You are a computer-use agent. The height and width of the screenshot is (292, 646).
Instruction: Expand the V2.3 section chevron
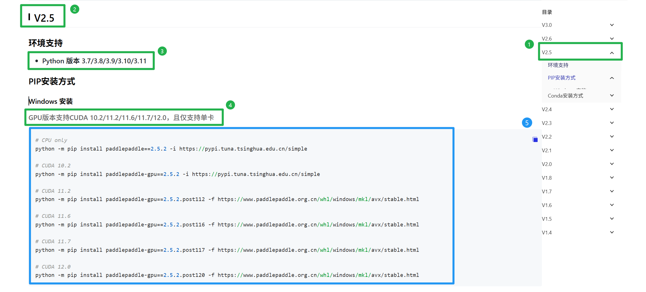(612, 123)
